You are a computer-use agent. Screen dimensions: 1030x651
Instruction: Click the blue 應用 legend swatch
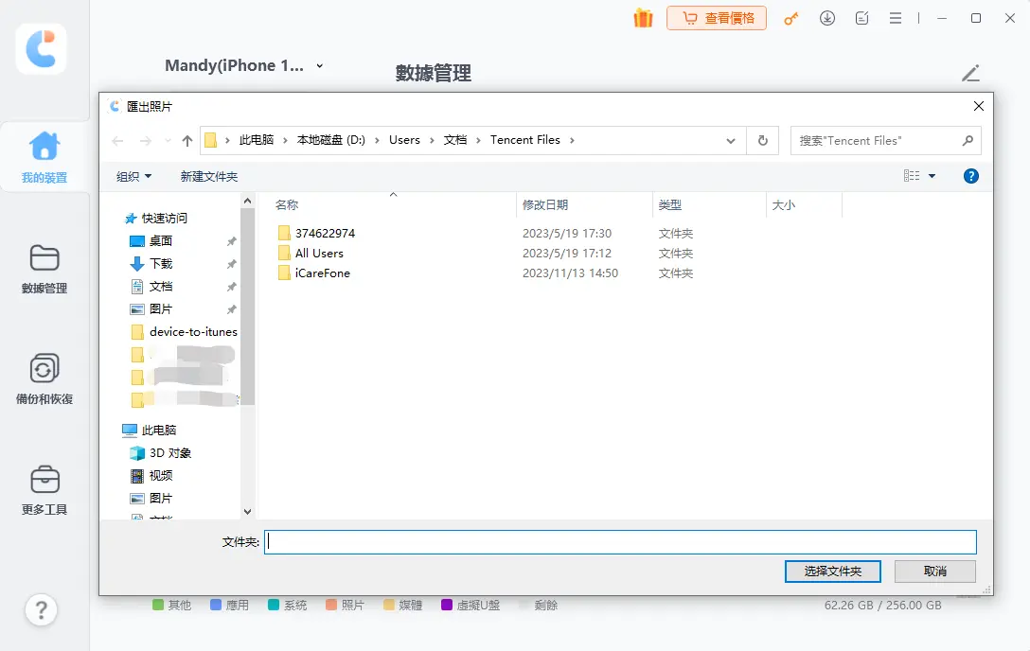coord(216,605)
